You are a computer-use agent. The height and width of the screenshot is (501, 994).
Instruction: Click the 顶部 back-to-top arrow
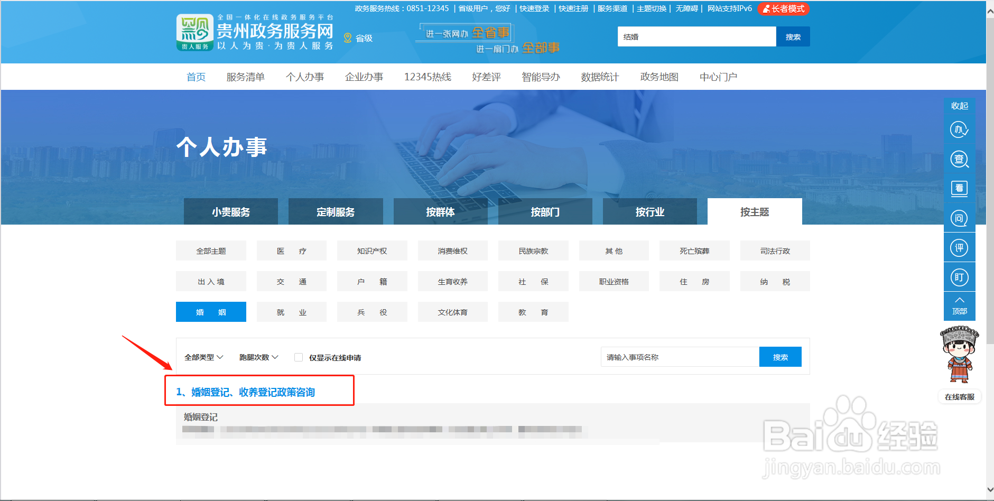tap(959, 306)
